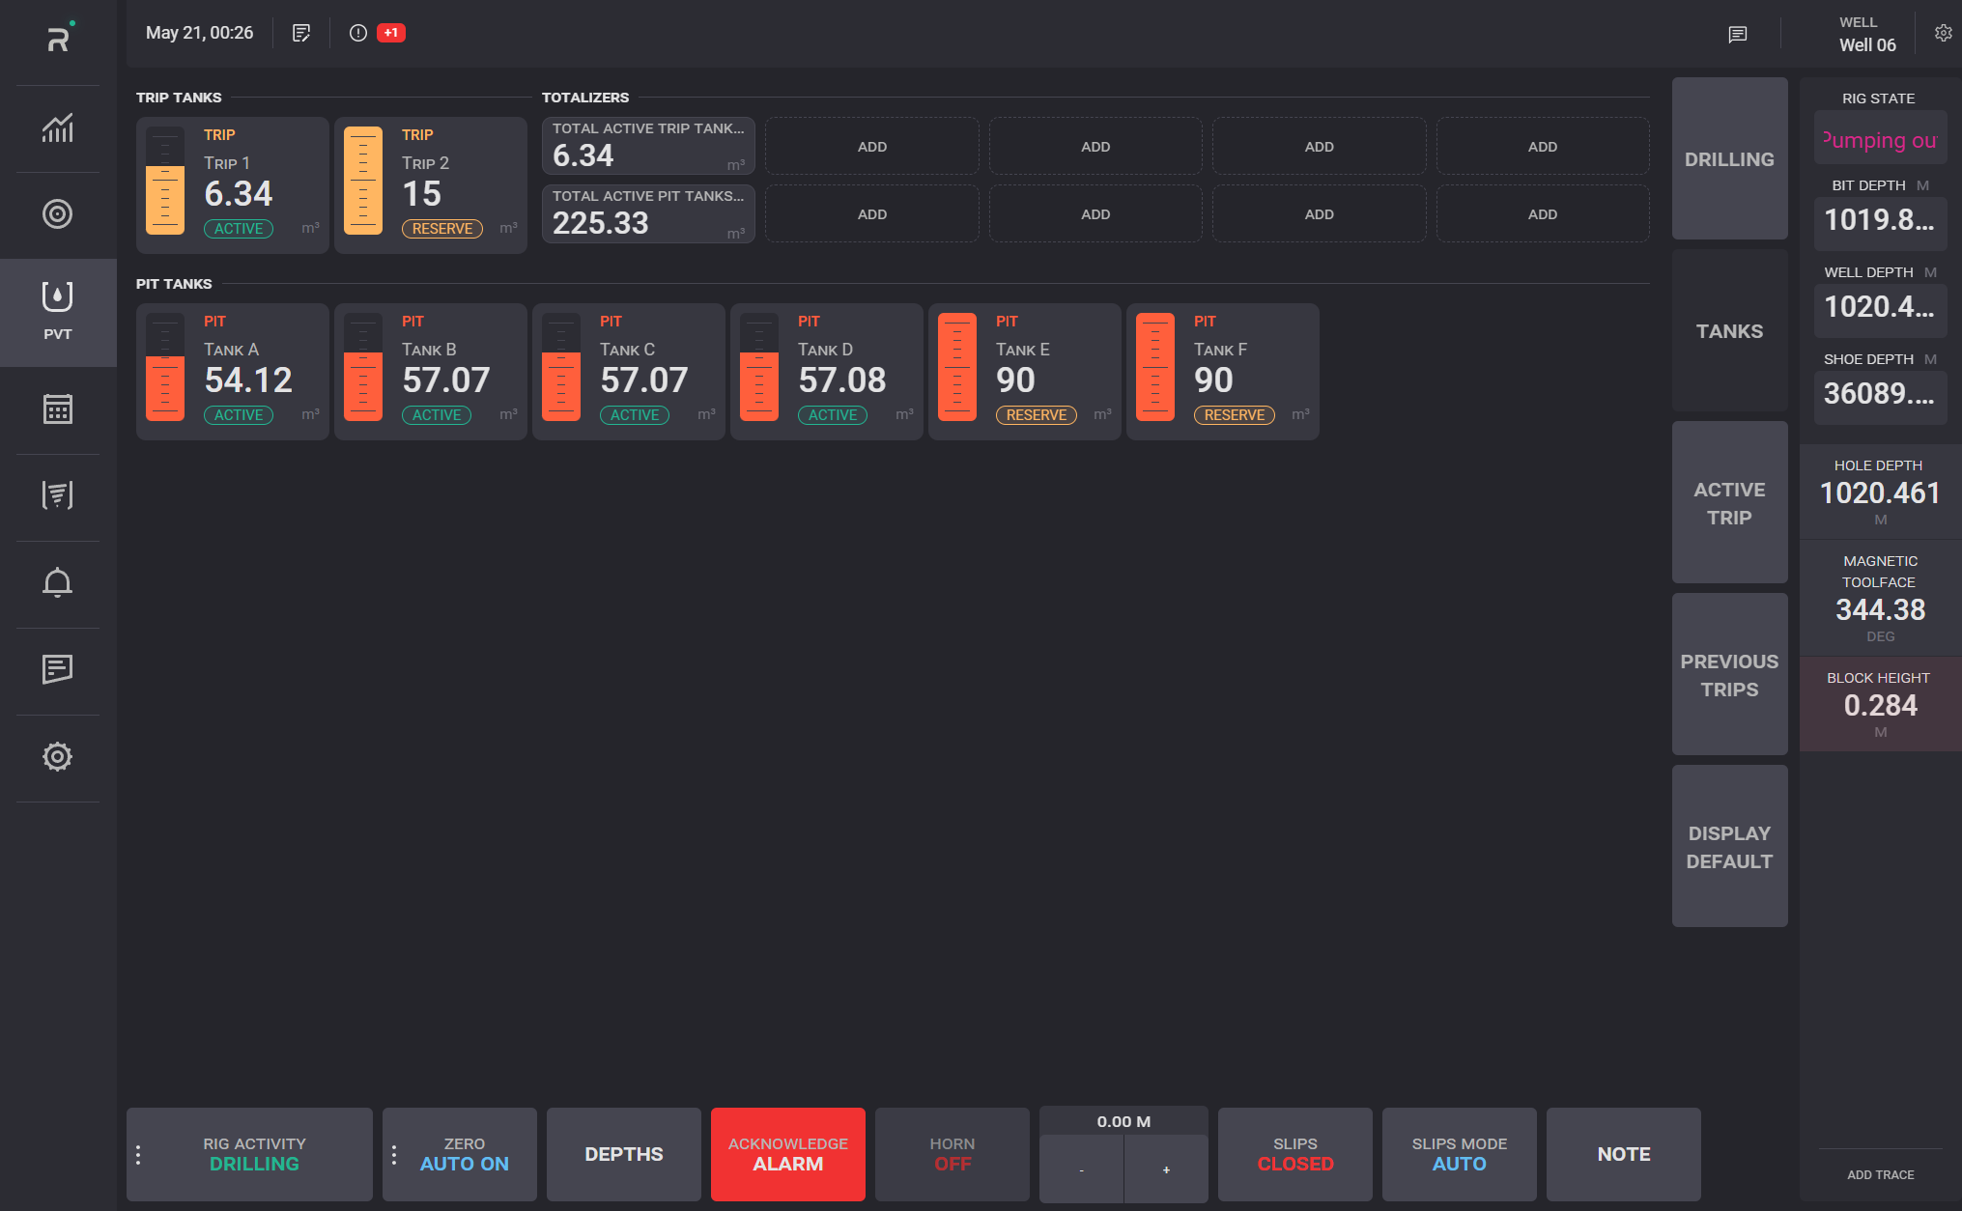
Task: Click the top-right chat message icon
Action: [1737, 35]
